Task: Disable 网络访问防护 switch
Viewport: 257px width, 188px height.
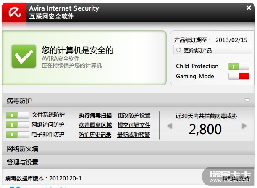Action: (17, 124)
